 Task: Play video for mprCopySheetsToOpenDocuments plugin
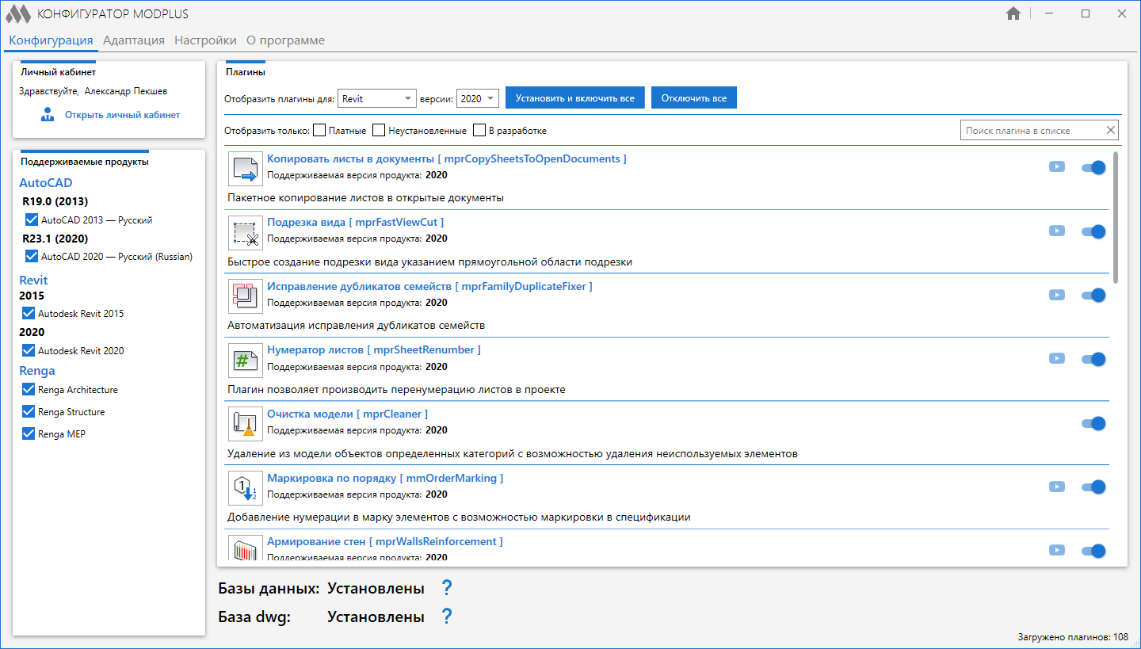1057,167
